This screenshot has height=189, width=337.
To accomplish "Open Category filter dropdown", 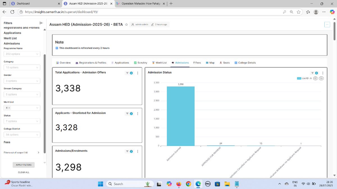I will 22,67.
